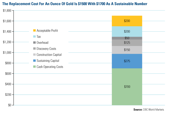Click the Cash Operating Costs legend label
The width and height of the screenshot is (170, 113).
pyautogui.click(x=50, y=67)
